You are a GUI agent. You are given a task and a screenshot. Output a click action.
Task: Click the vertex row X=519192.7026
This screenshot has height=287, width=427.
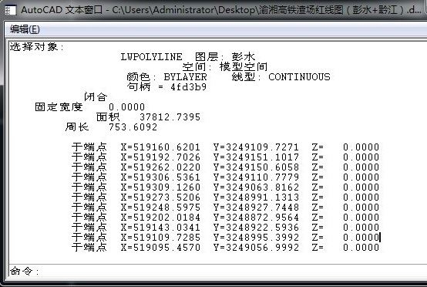[x=225, y=157]
